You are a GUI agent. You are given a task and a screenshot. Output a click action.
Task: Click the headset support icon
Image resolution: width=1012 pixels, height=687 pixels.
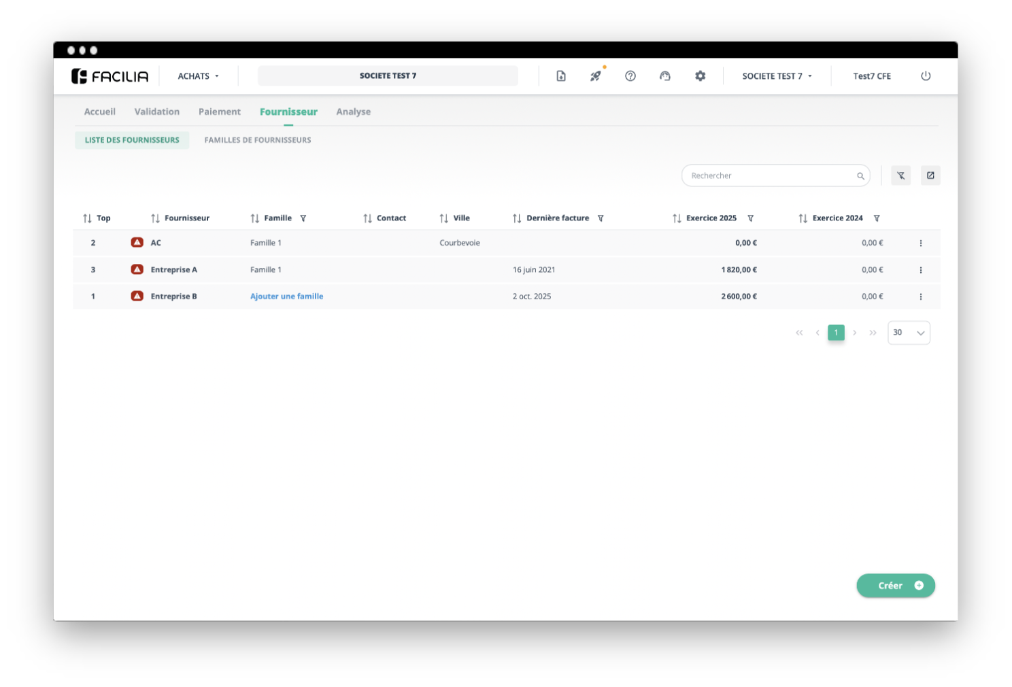tap(665, 76)
